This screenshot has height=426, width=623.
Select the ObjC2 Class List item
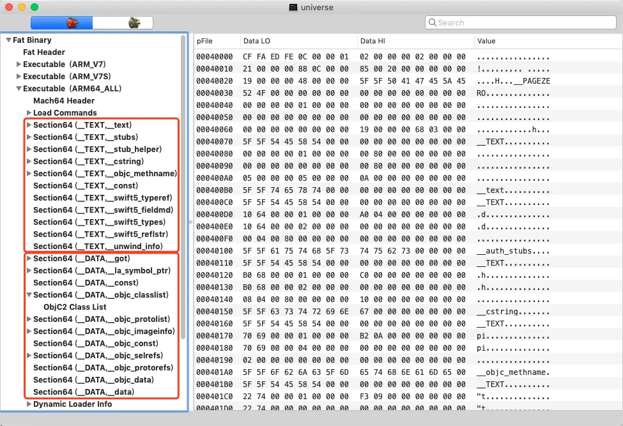point(75,307)
